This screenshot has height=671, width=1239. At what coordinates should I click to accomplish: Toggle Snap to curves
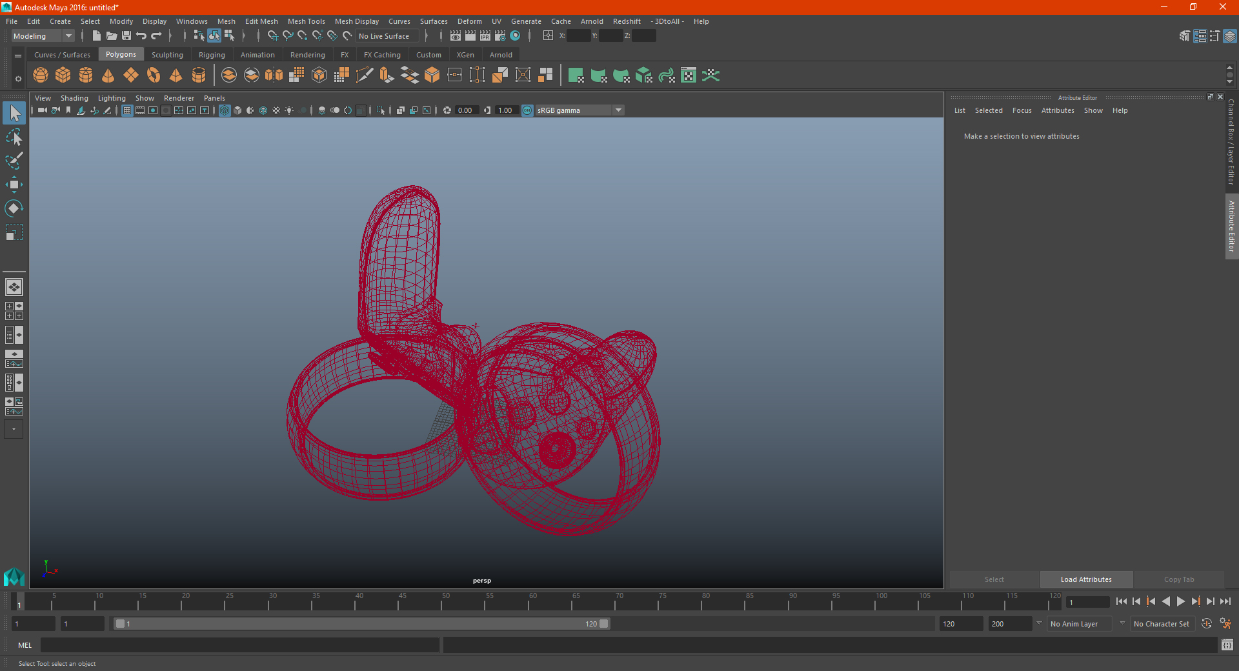(288, 36)
